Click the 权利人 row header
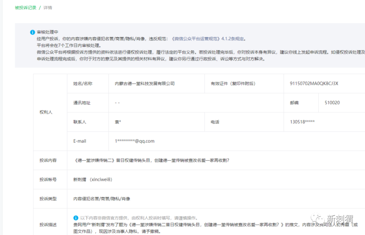 (50, 112)
